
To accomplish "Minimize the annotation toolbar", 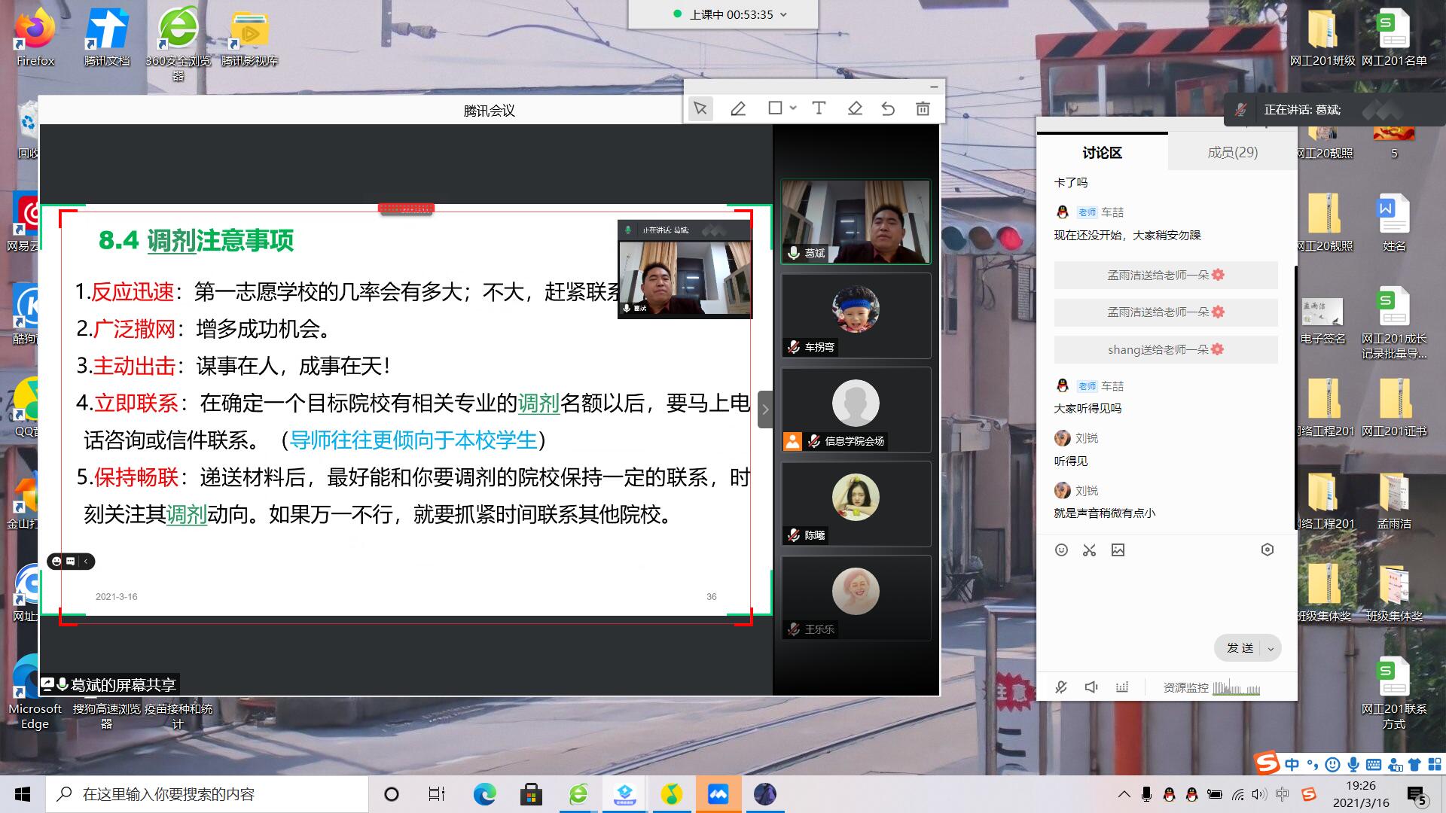I will [x=934, y=87].
